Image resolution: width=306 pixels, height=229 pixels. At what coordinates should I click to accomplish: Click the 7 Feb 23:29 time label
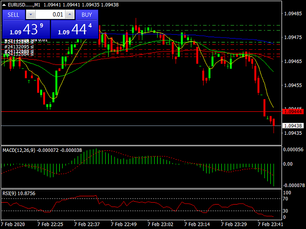pyautogui.click(x=234, y=224)
